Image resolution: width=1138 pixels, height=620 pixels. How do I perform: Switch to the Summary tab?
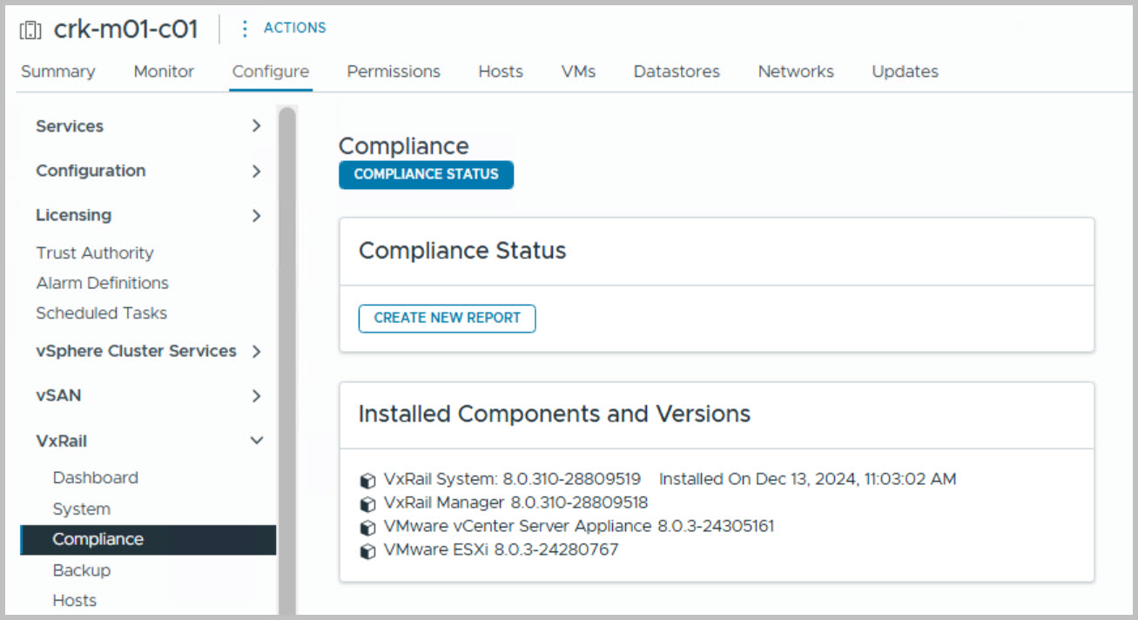(x=58, y=71)
